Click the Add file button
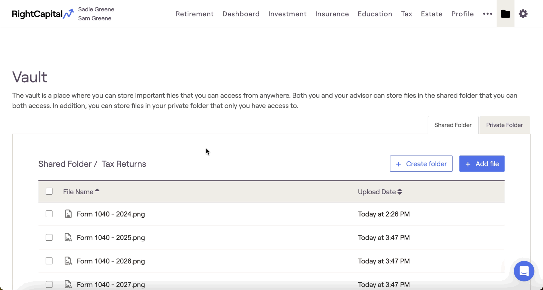 click(x=482, y=164)
